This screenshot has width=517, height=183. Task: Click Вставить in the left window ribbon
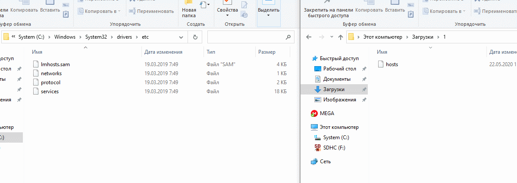click(50, 10)
